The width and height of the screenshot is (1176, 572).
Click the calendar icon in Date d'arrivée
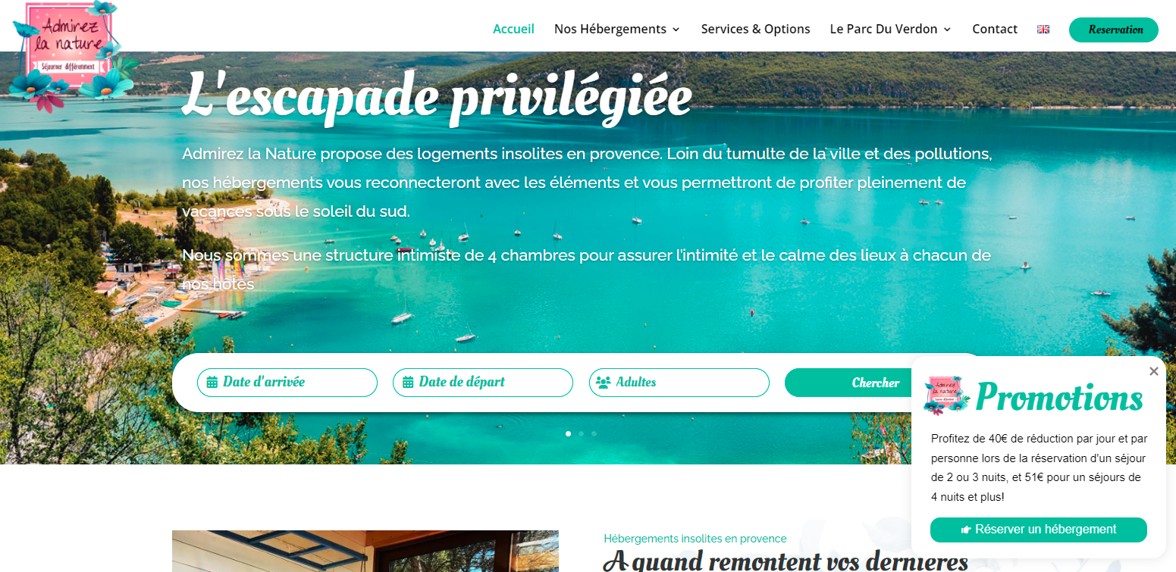[x=212, y=383]
